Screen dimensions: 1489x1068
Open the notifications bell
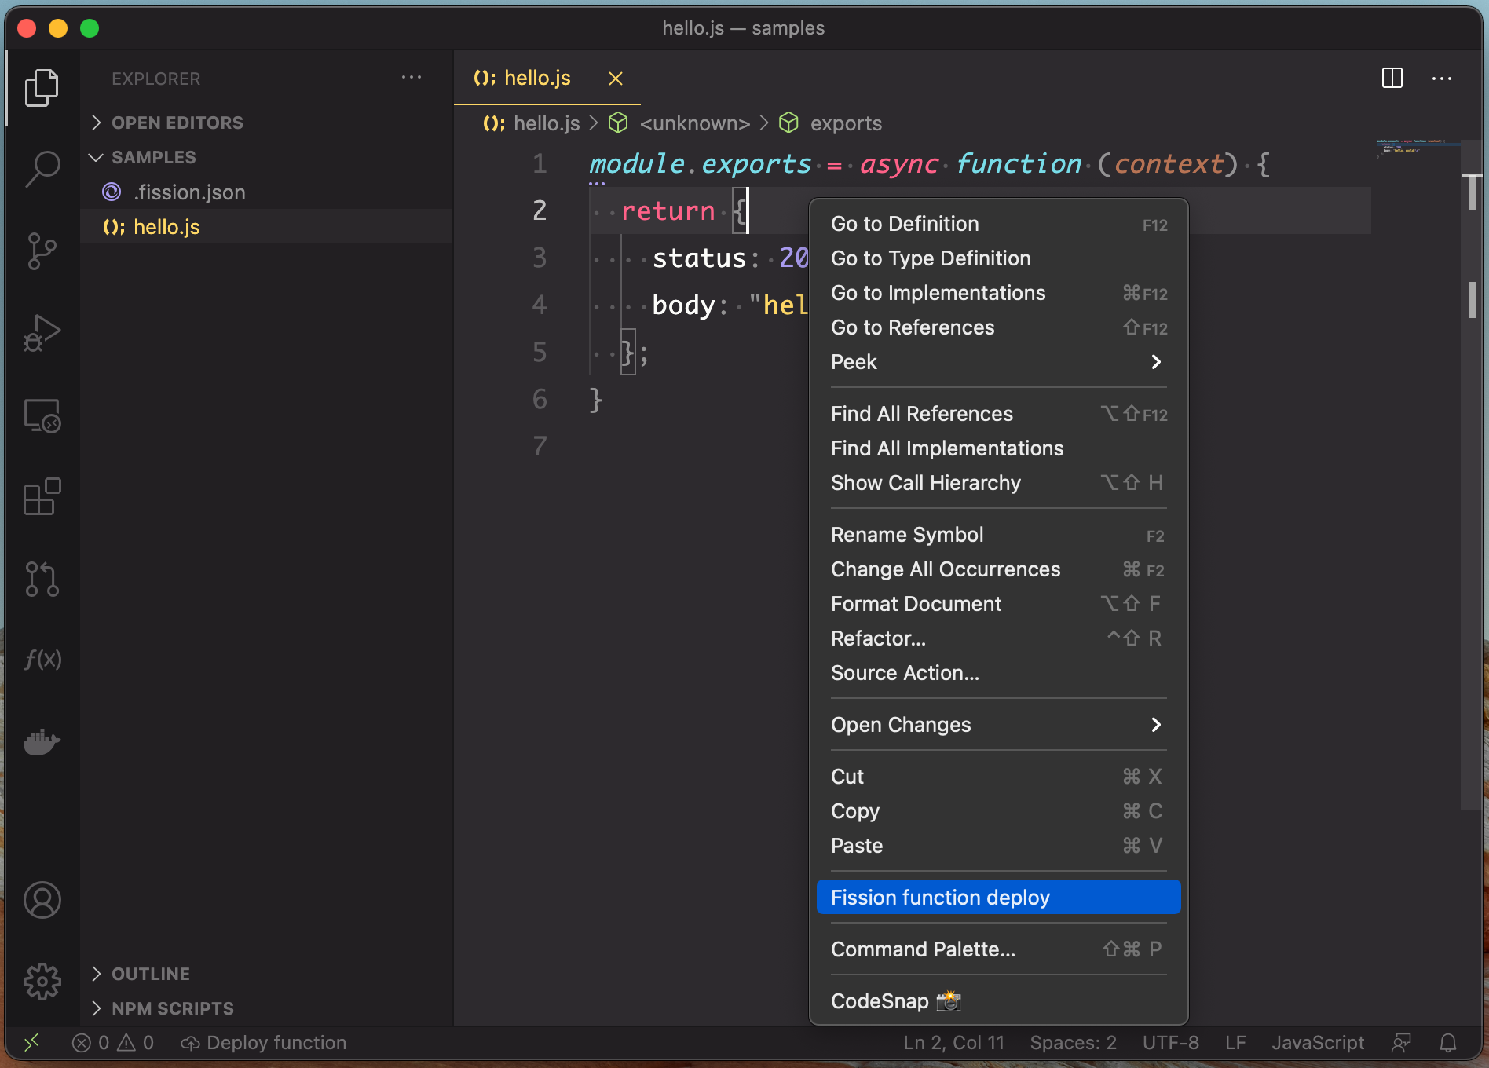pyautogui.click(x=1447, y=1043)
